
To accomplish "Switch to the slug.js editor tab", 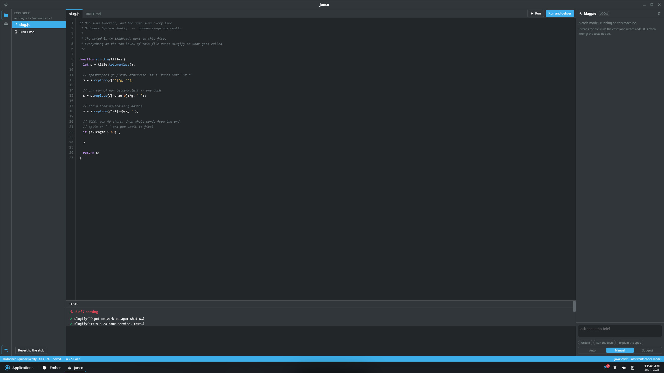I will [x=74, y=14].
